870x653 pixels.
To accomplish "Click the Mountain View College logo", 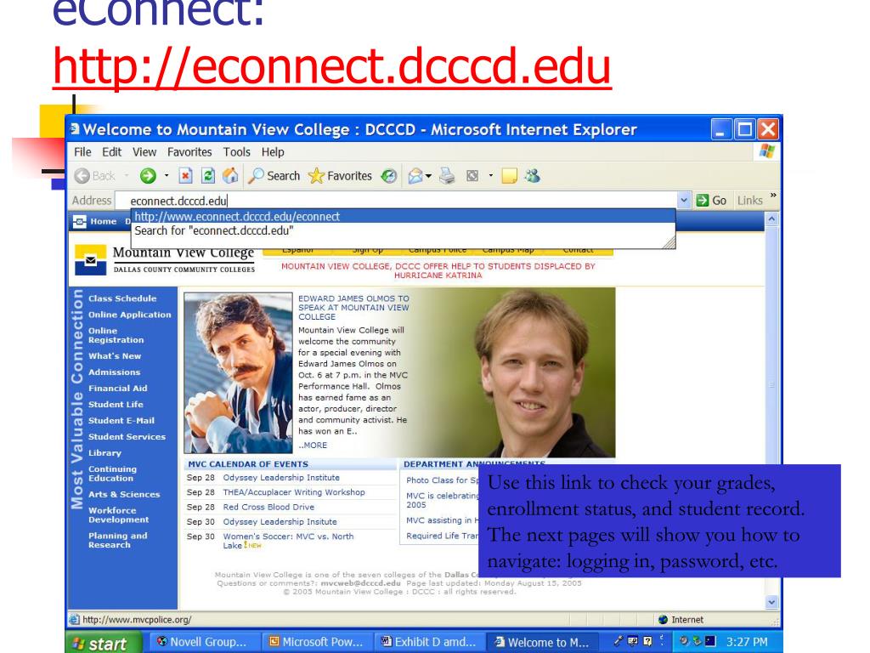I will tap(165, 260).
